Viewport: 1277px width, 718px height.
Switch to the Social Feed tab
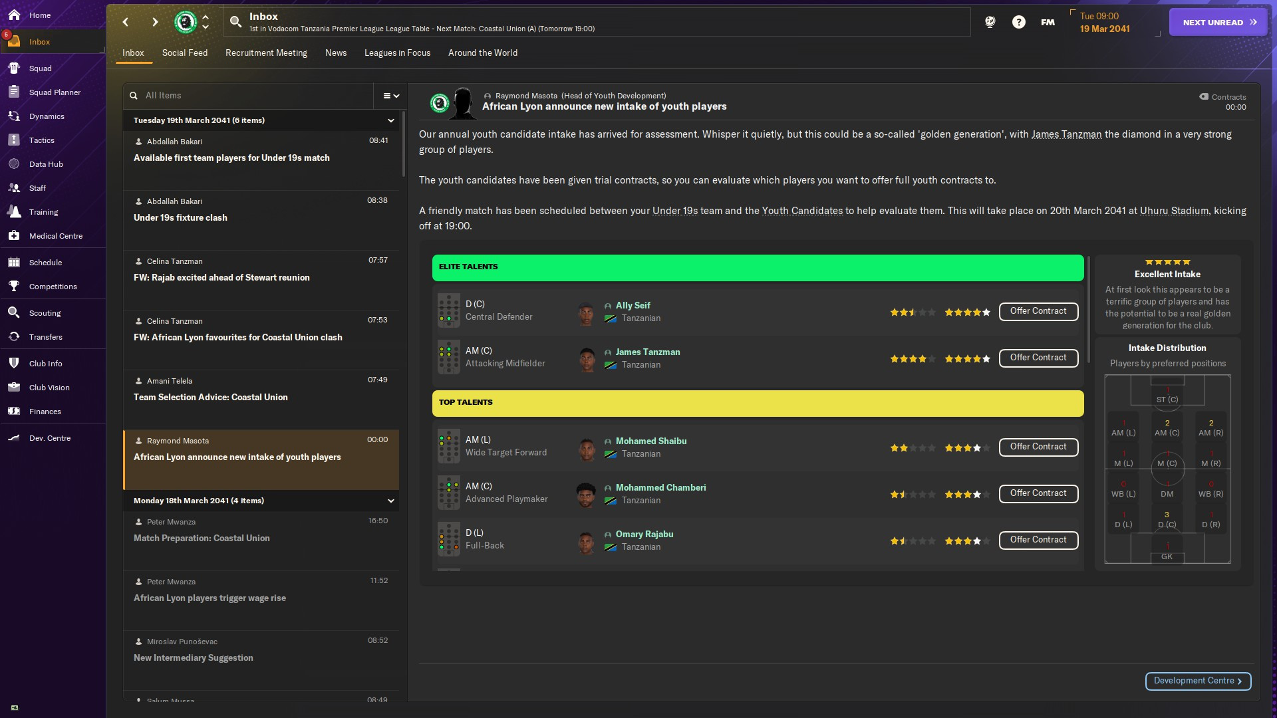coord(184,53)
